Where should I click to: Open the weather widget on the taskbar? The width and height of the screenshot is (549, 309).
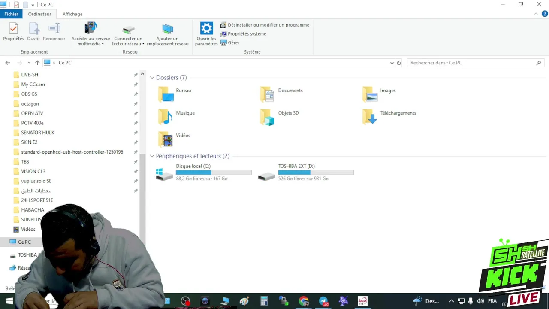[426, 301]
